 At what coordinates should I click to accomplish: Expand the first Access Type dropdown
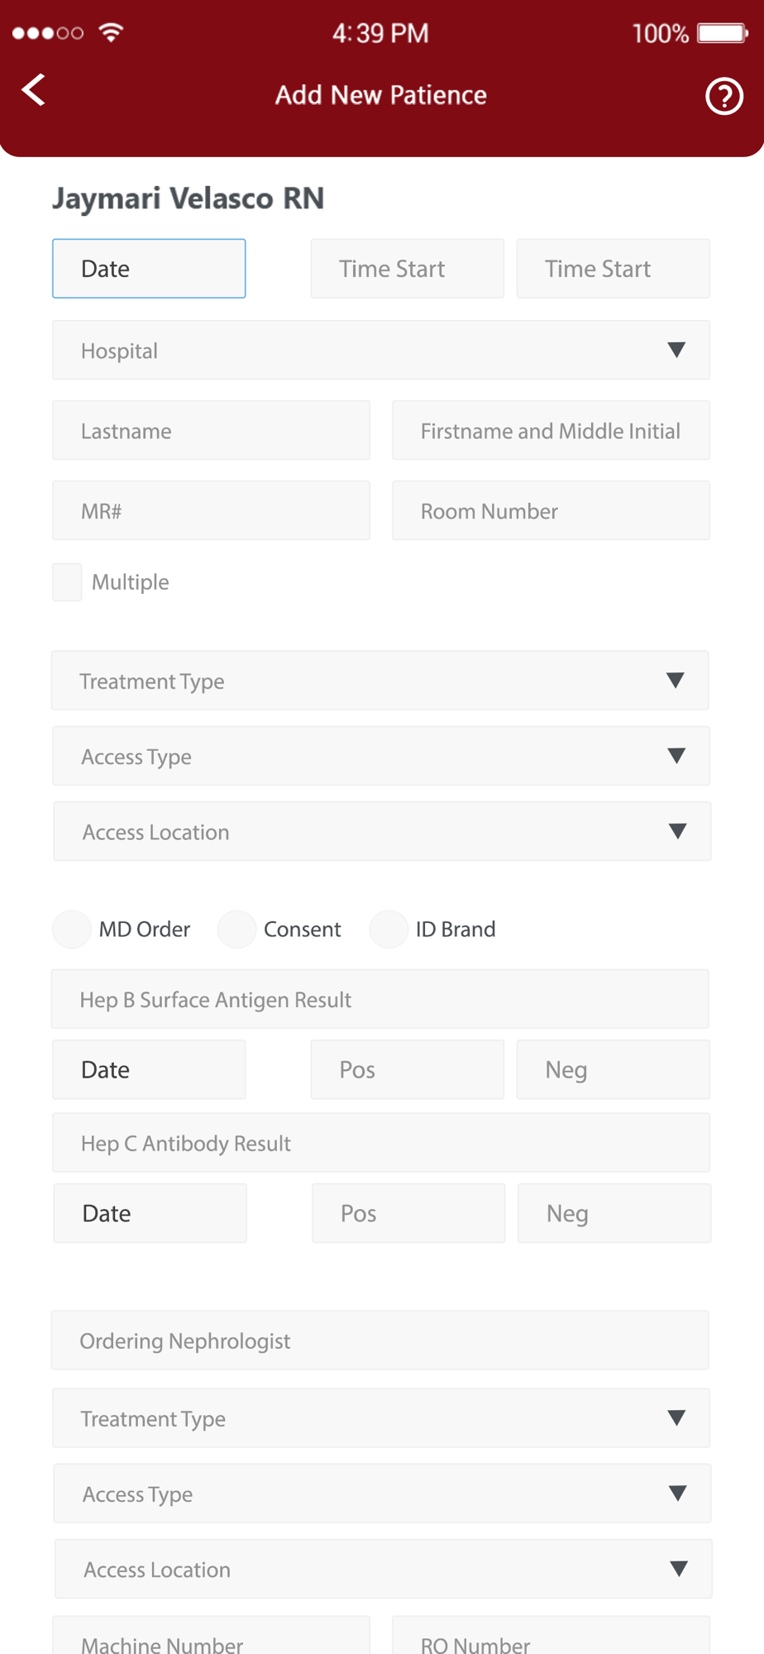click(381, 756)
